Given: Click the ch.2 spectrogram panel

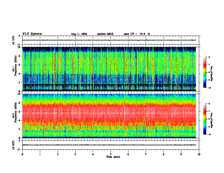Looking at the screenshot, I should point(109,116).
